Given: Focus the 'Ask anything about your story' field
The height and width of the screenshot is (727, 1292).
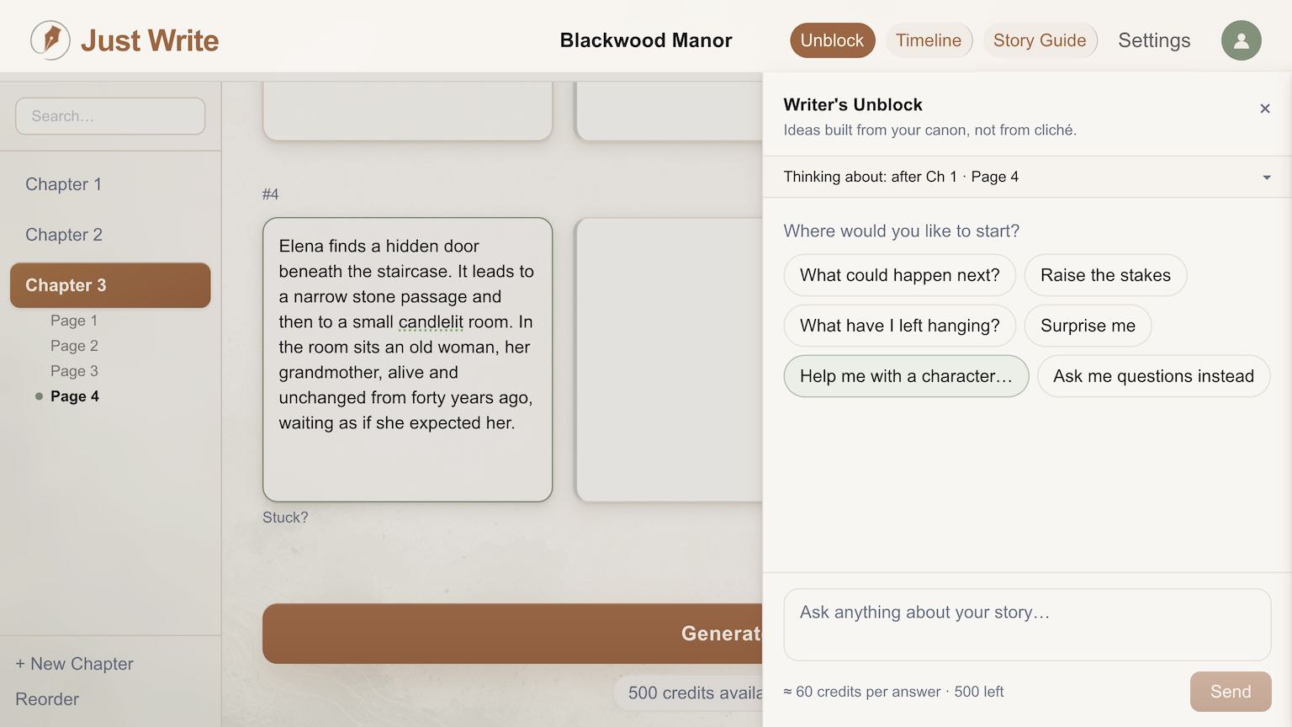Looking at the screenshot, I should click(x=1027, y=624).
